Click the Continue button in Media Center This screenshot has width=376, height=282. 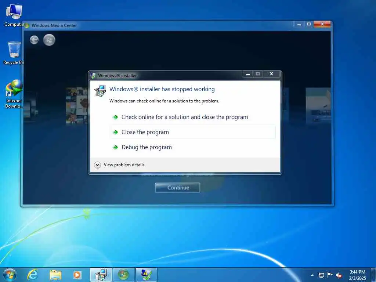coord(177,188)
